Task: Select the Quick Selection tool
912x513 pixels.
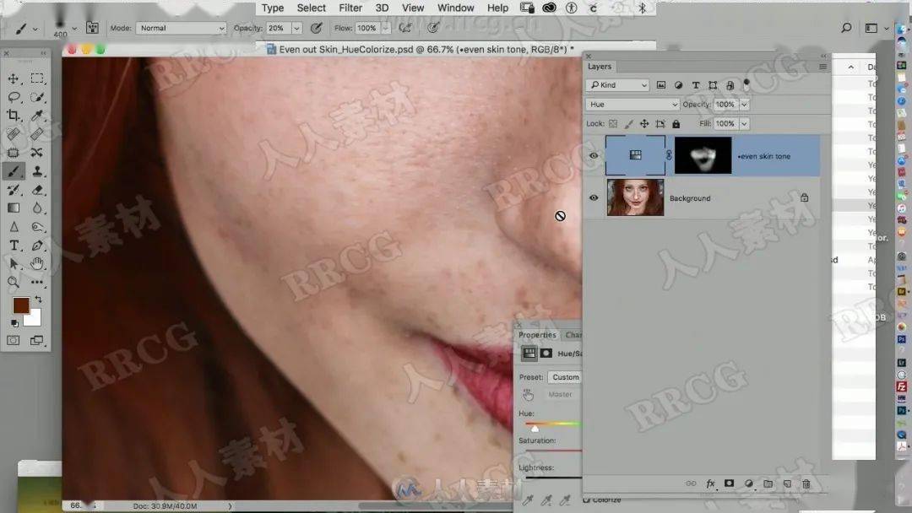Action: (37, 97)
